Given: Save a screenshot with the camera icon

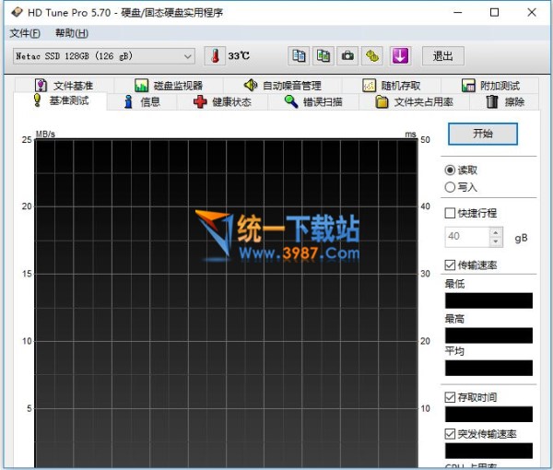Looking at the screenshot, I should tap(347, 55).
